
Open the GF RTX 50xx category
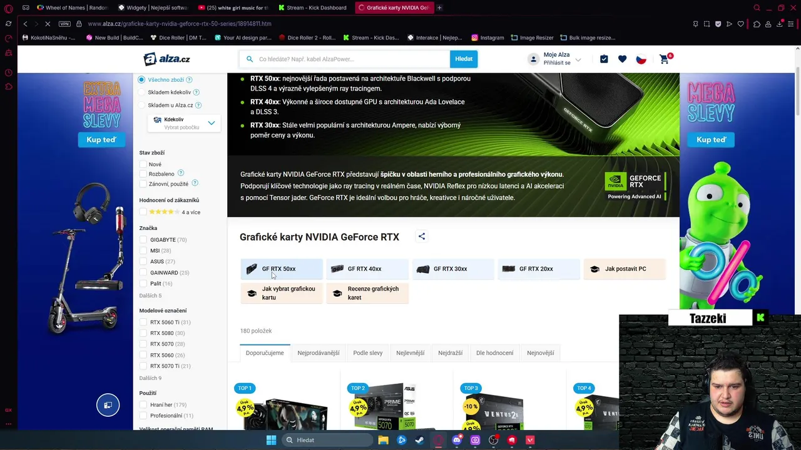point(282,269)
